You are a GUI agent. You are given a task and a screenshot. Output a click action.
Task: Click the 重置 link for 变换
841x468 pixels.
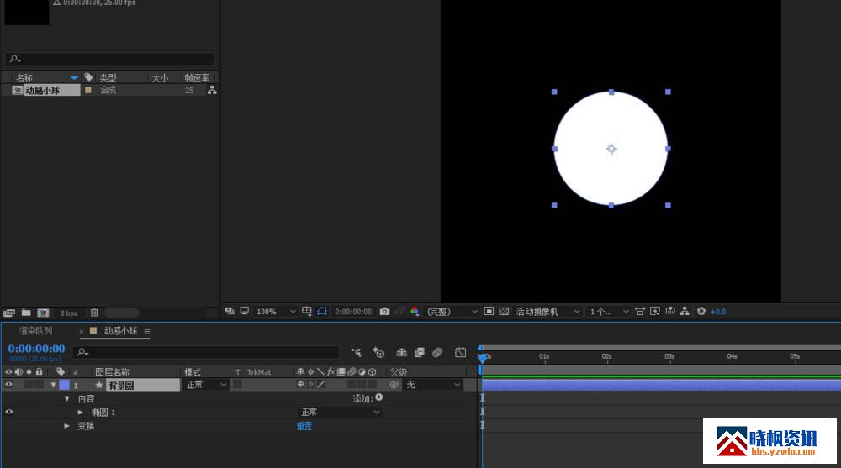304,426
